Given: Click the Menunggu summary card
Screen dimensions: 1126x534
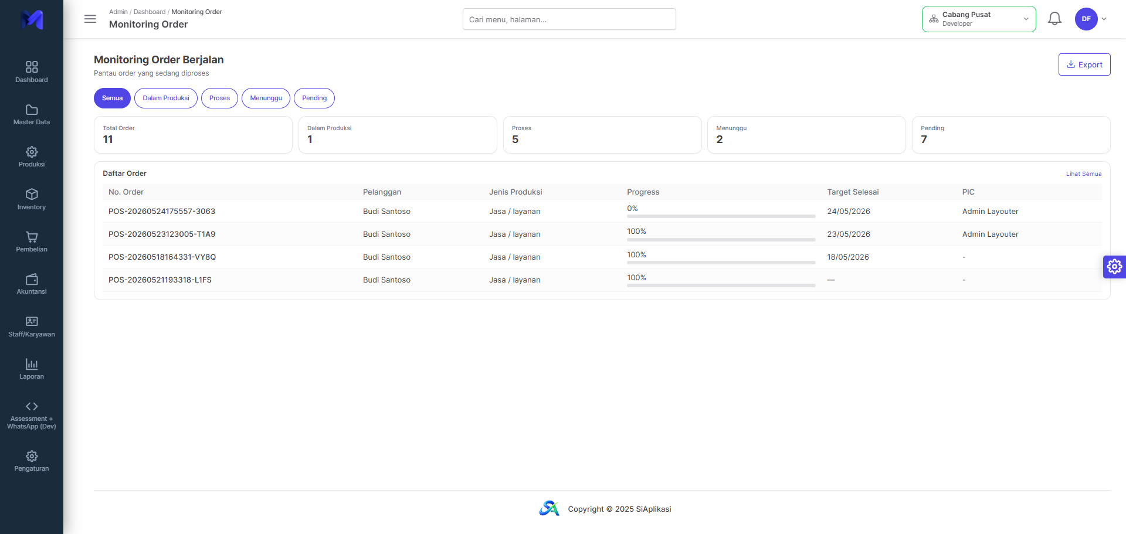Looking at the screenshot, I should click(806, 135).
